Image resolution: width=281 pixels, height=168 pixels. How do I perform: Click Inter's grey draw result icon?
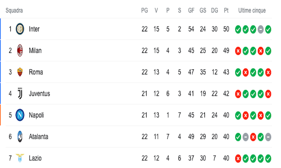click(x=261, y=29)
